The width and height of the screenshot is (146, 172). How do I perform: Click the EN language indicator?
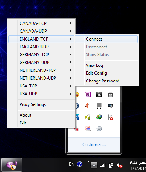71,164
